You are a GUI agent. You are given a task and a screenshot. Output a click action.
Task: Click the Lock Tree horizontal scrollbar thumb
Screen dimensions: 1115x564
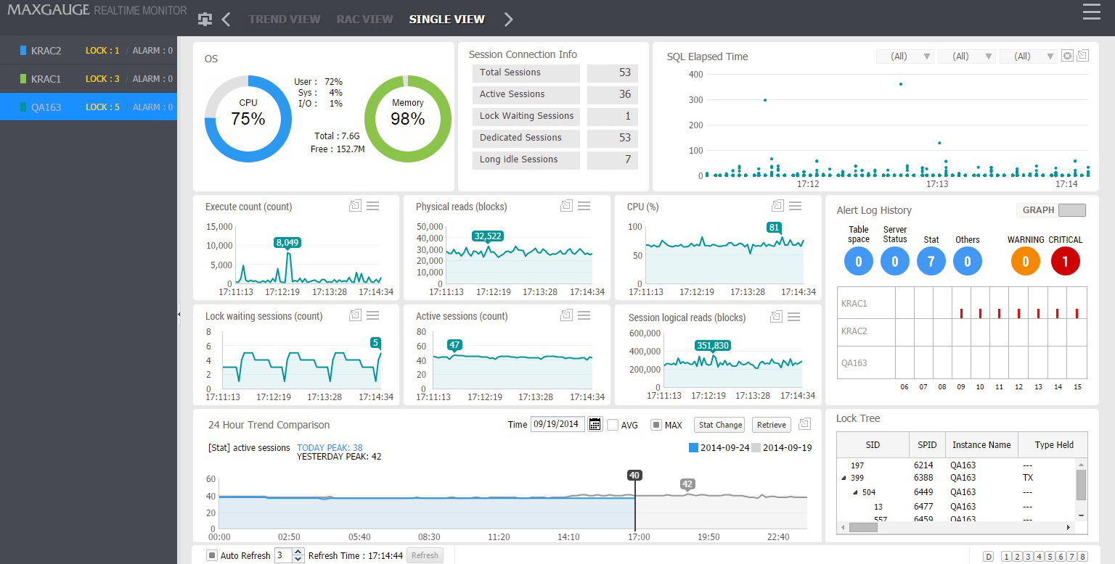click(x=863, y=528)
